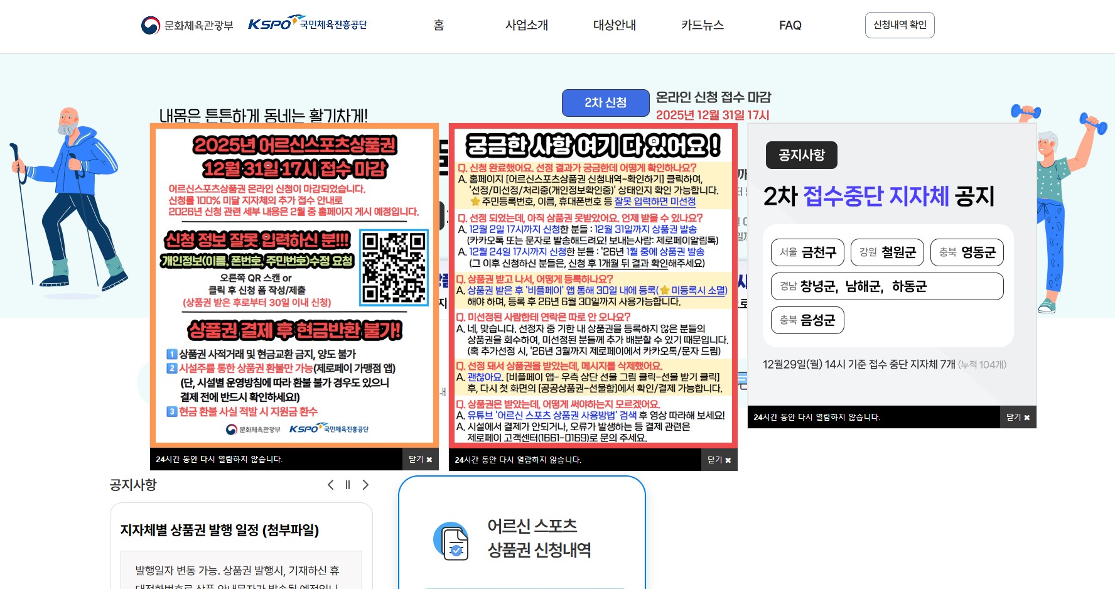The height and width of the screenshot is (589, 1115).
Task: Open the 대상안내 menu item
Action: click(x=615, y=25)
